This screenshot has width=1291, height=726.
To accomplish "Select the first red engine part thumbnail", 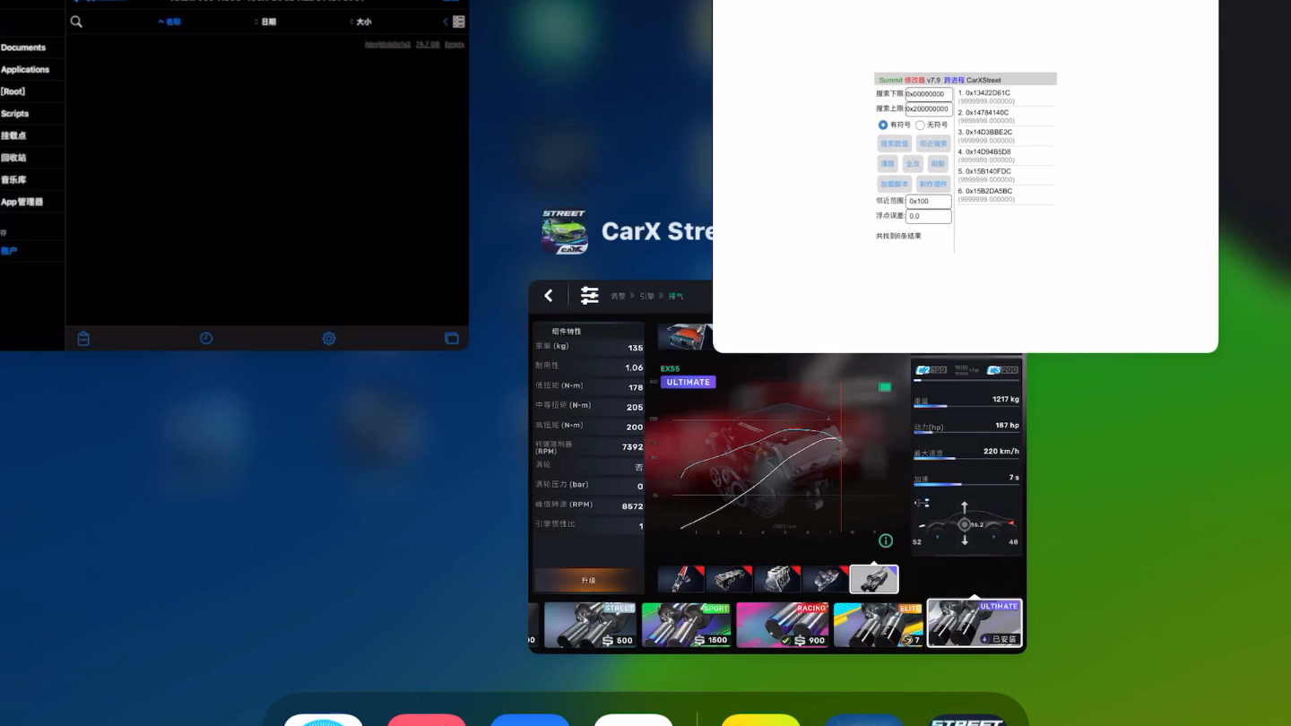I will click(x=680, y=579).
